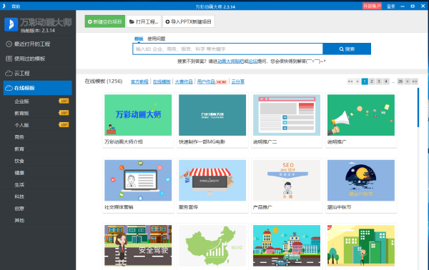Click the folder icon on 打开工程
Image resolution: width=429 pixels, height=270 pixels.
coord(132,21)
